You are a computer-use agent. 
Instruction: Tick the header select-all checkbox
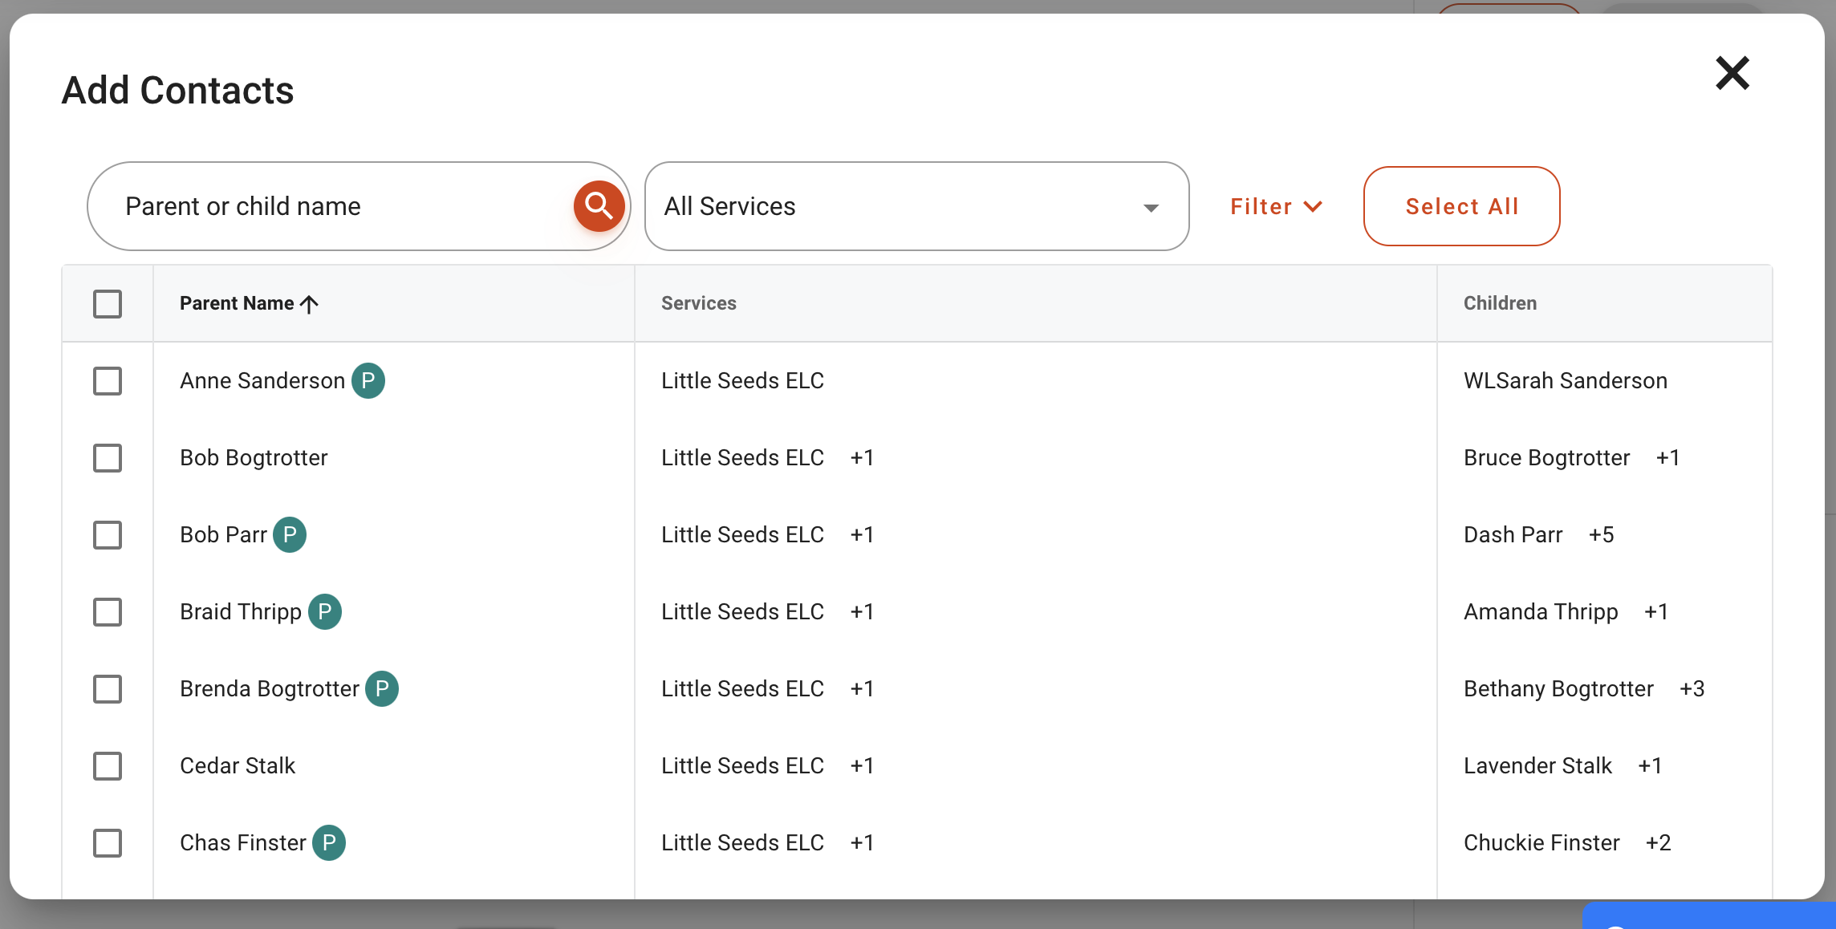tap(108, 304)
